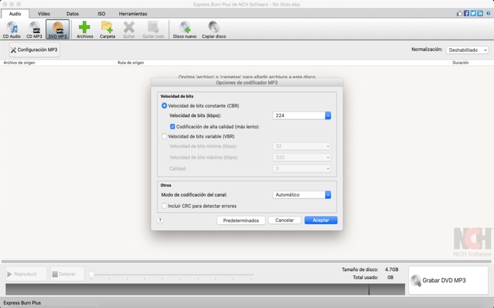Open the dialog help question mark
The width and height of the screenshot is (494, 308).
(160, 221)
